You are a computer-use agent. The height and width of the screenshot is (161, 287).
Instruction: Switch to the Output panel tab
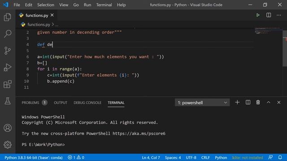coord(61,102)
